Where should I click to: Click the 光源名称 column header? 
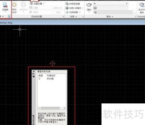[x=51, y=75]
